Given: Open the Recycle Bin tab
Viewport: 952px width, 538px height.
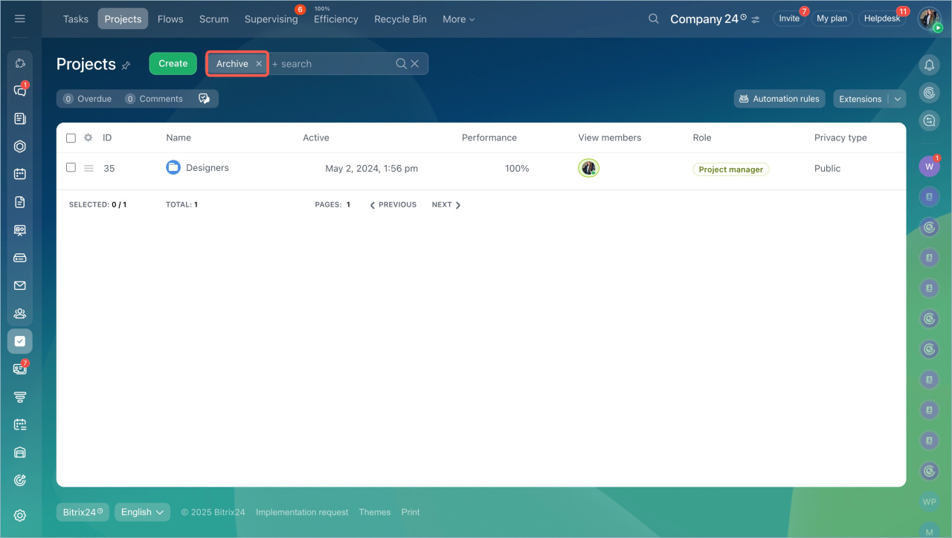Looking at the screenshot, I should [x=400, y=19].
